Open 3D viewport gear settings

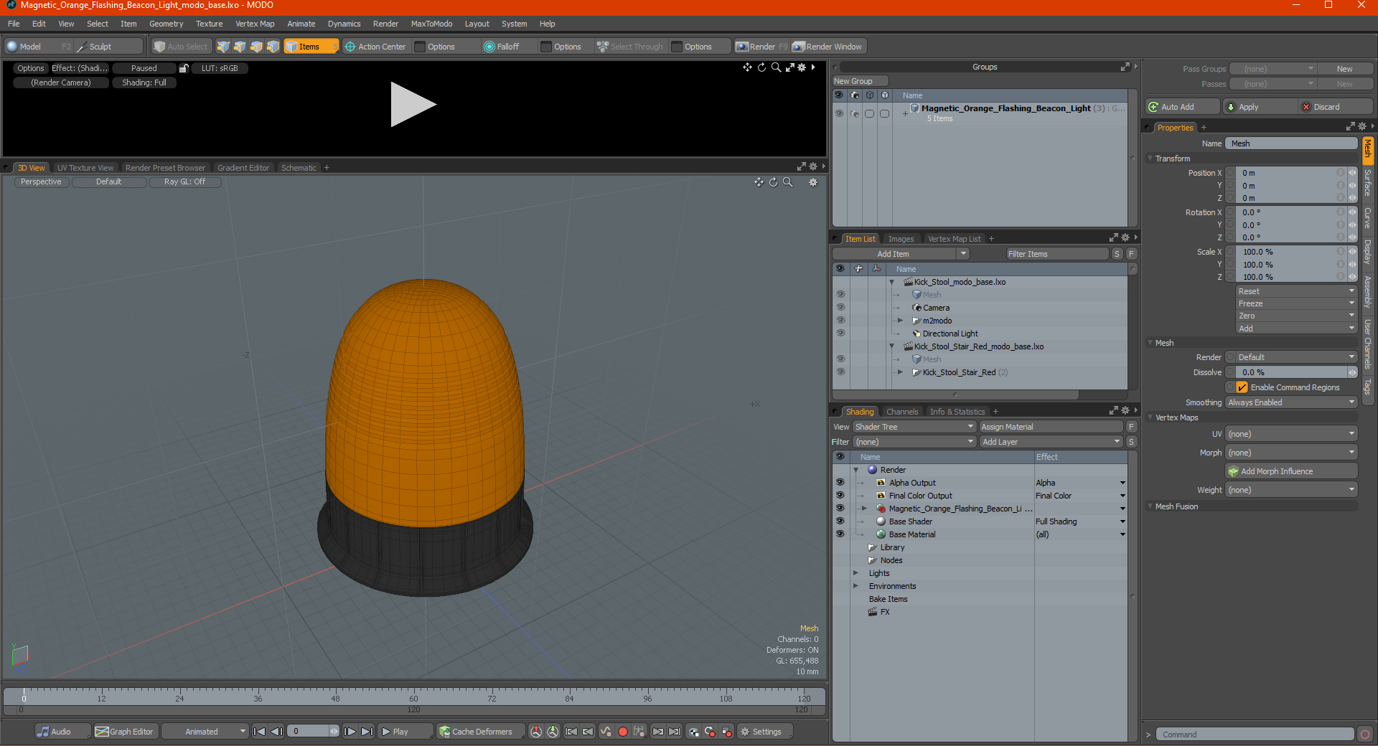(813, 182)
